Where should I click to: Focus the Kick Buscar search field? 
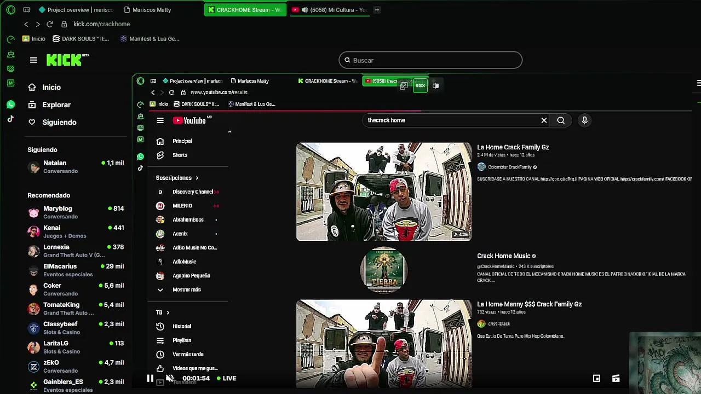(x=430, y=60)
